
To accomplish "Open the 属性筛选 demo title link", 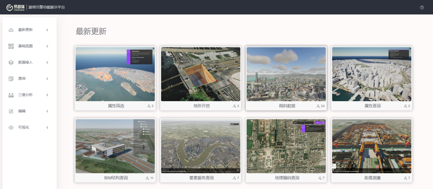I will point(116,106).
